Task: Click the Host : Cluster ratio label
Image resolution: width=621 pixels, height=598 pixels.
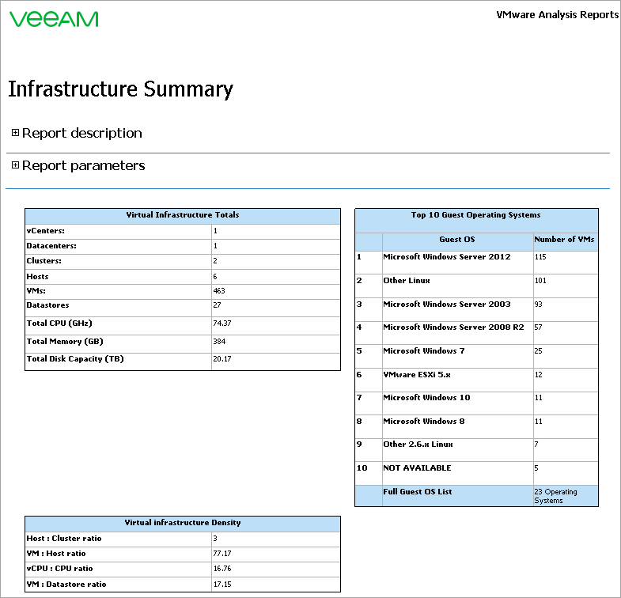Action: coord(64,539)
